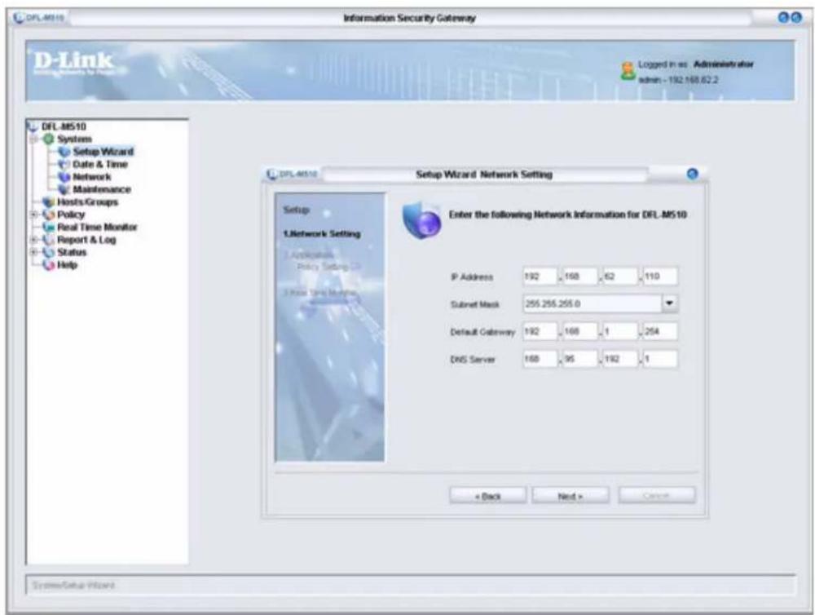Select the DFL-M510 root tree label
The image size is (815, 615).
(x=64, y=126)
